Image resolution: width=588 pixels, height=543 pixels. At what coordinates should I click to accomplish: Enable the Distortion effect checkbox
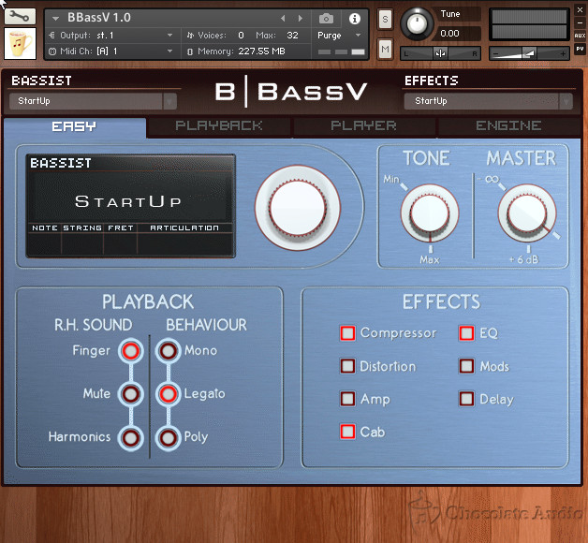[x=347, y=366]
